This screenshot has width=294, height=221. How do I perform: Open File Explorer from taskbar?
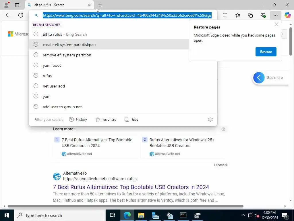point(141,215)
